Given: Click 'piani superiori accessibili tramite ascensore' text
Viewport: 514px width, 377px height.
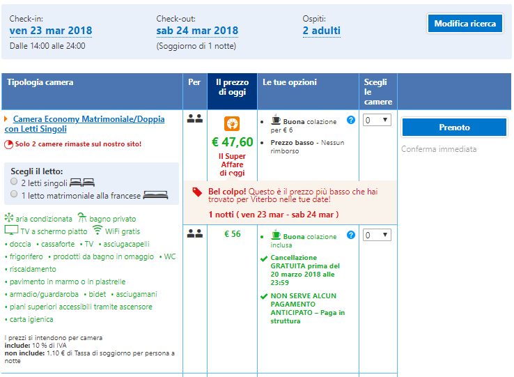Looking at the screenshot, I should 81,307.
